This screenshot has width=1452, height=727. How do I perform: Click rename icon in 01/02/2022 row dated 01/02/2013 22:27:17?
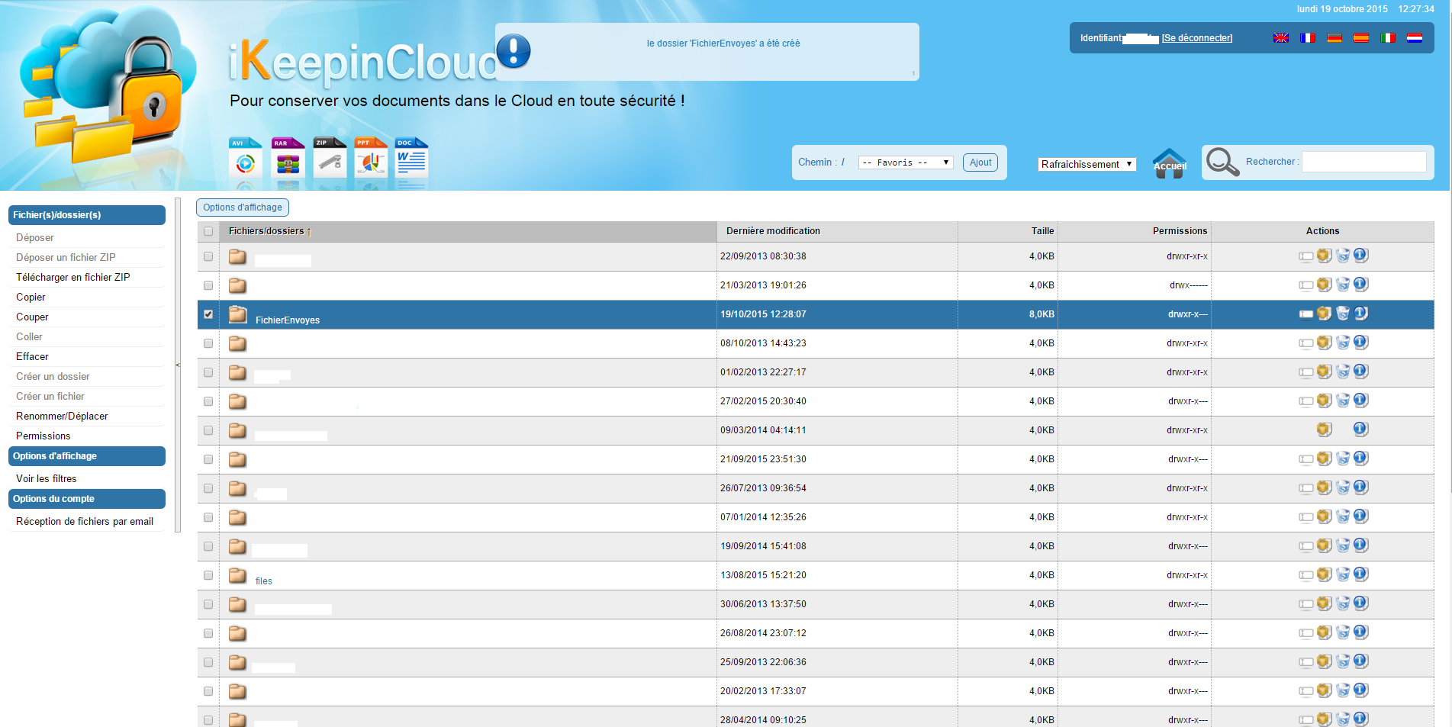pyautogui.click(x=1306, y=372)
